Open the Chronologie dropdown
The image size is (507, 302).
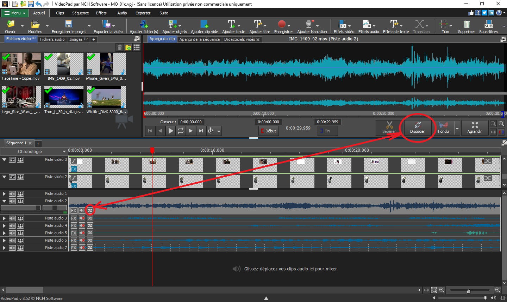pos(64,152)
